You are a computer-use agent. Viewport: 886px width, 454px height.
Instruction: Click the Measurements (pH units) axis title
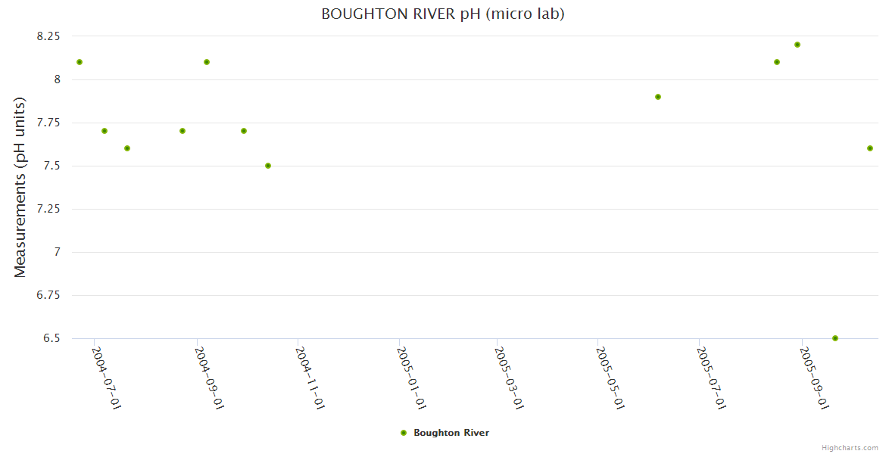(20, 187)
